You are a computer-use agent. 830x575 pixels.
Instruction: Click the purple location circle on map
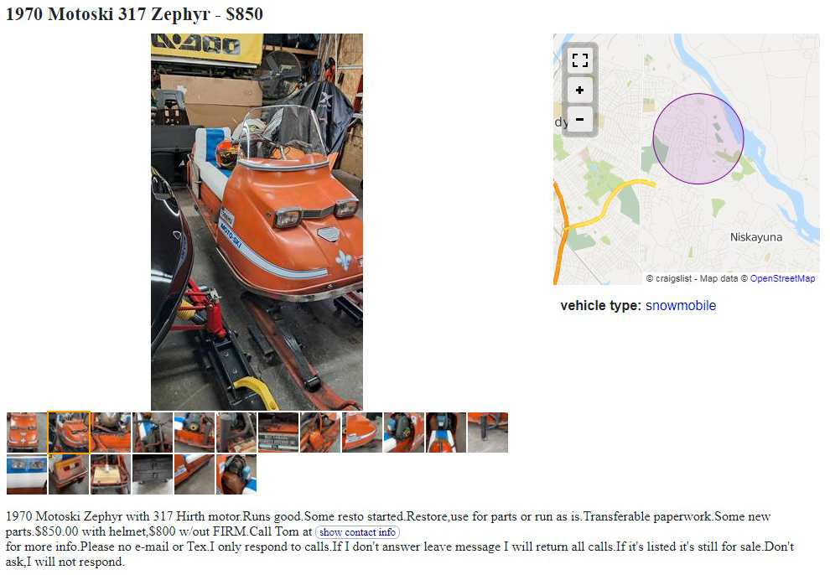tap(698, 138)
